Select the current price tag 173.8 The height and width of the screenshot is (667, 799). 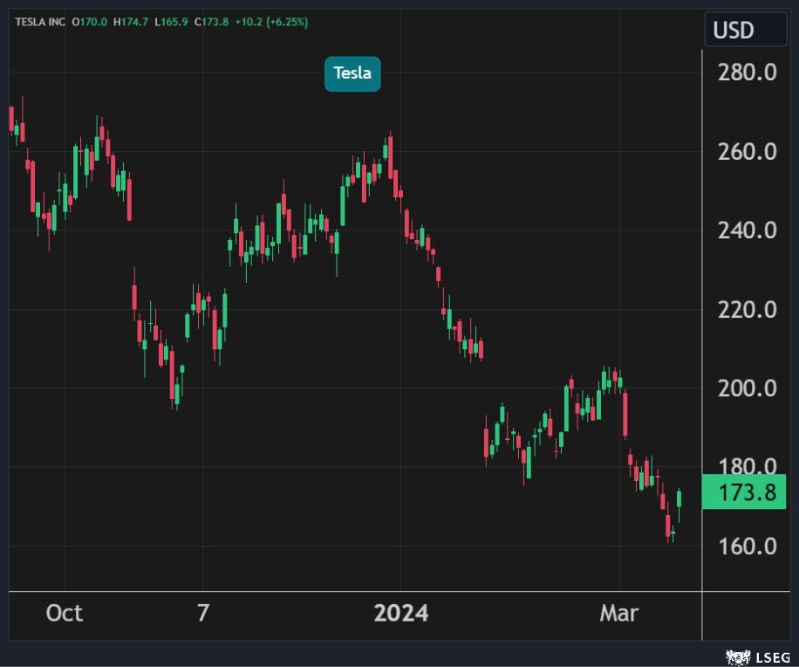point(746,492)
